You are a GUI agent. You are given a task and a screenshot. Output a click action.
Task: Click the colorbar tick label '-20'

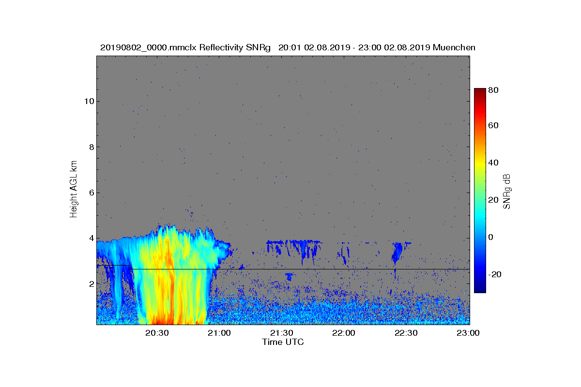[x=495, y=274]
